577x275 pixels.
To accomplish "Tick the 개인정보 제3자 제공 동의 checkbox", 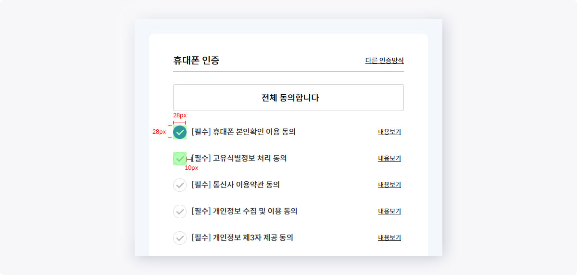I will click(180, 238).
